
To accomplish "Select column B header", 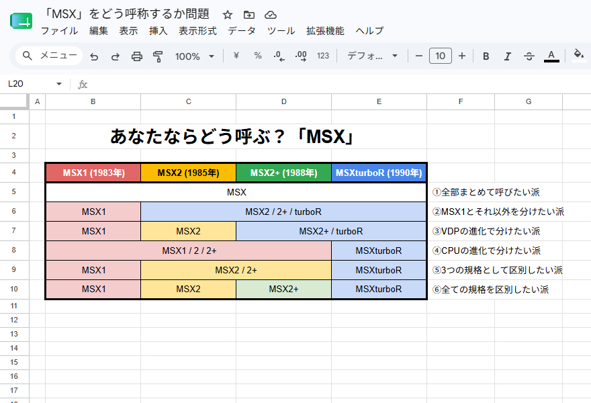I will pos(93,101).
